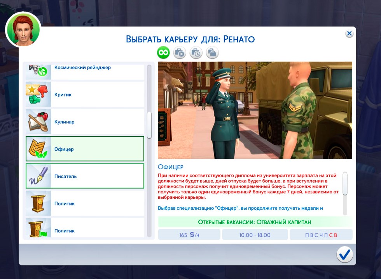Select the all careers infinity filter
This screenshot has width=381, height=279.
pyautogui.click(x=163, y=53)
